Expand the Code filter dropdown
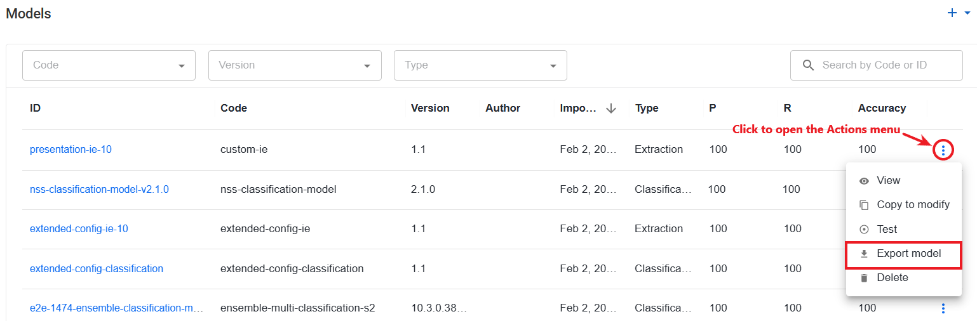This screenshot has height=321, width=977. tap(182, 65)
